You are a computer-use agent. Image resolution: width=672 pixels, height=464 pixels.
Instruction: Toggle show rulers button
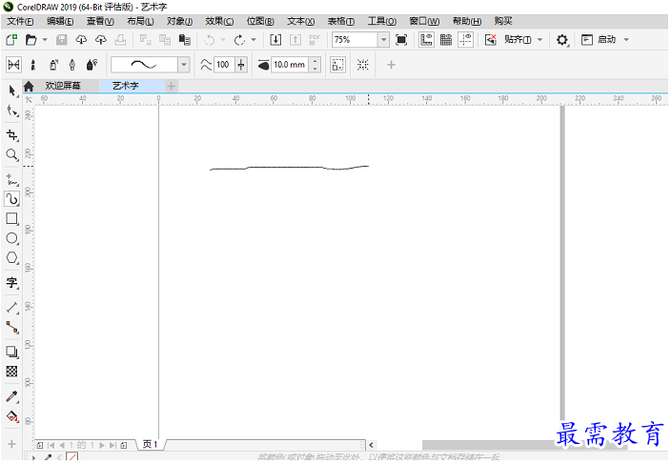point(426,40)
